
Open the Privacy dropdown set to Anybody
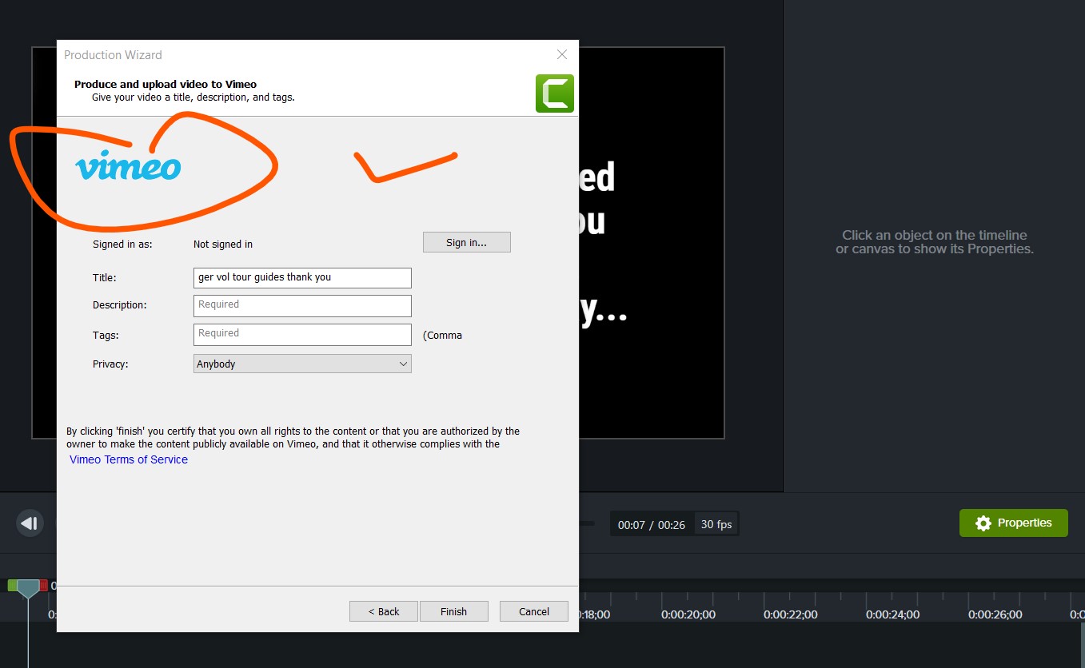(x=302, y=364)
